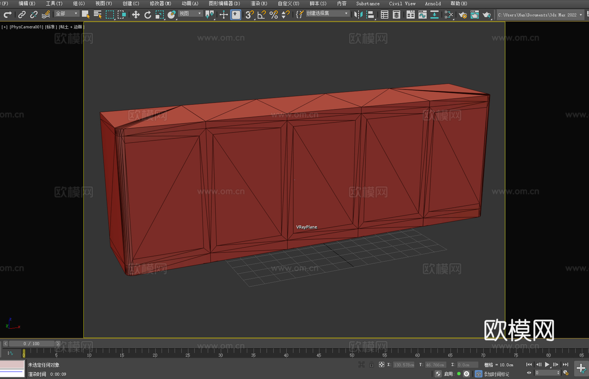Toggle keyboard shortcut override button
The width and height of the screenshot is (589, 379).
point(236,15)
